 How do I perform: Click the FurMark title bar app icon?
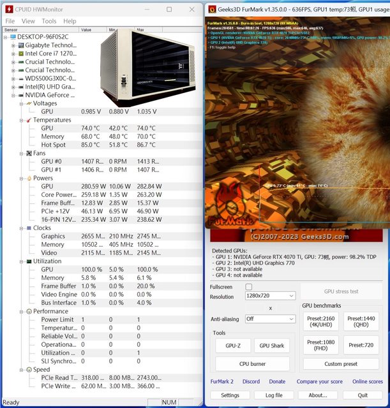click(x=213, y=10)
